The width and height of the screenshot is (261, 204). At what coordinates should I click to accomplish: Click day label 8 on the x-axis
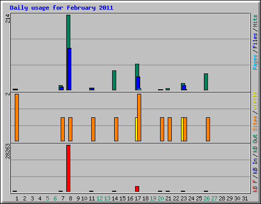70,198
